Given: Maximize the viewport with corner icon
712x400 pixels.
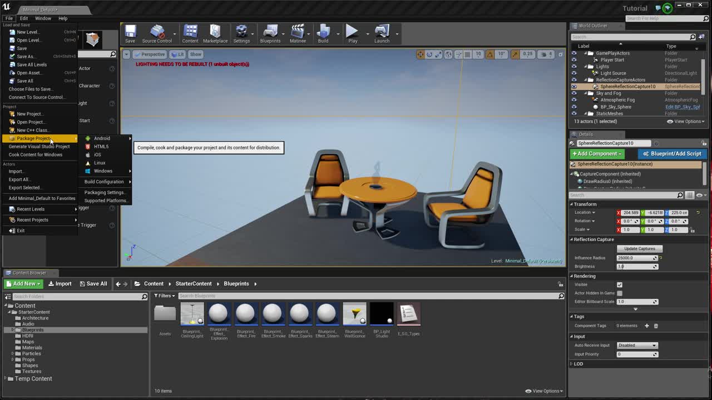Looking at the screenshot, I should coord(559,54).
